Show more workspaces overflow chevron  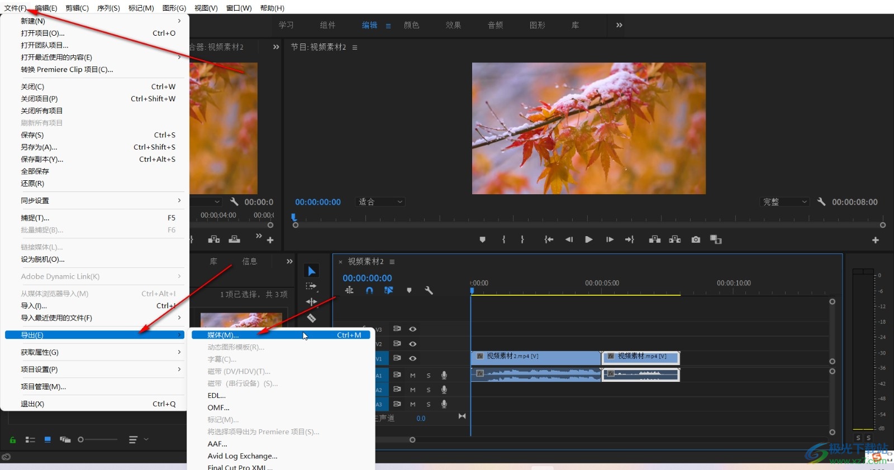tap(619, 25)
